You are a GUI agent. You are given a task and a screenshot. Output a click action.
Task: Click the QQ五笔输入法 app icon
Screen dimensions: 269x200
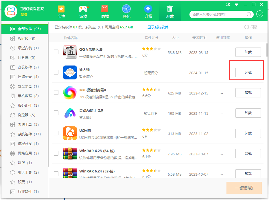point(70,52)
